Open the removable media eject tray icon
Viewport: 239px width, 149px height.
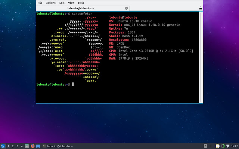[205, 146]
